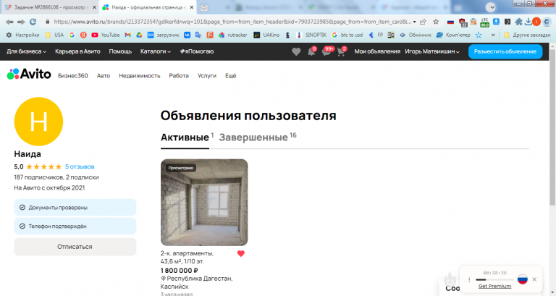
Task: Open the three-dot menu on VPN widget
Action: tap(469, 279)
